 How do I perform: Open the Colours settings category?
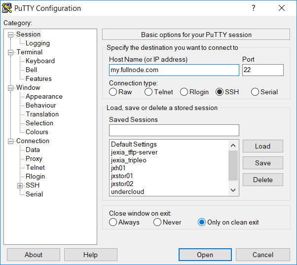(37, 132)
